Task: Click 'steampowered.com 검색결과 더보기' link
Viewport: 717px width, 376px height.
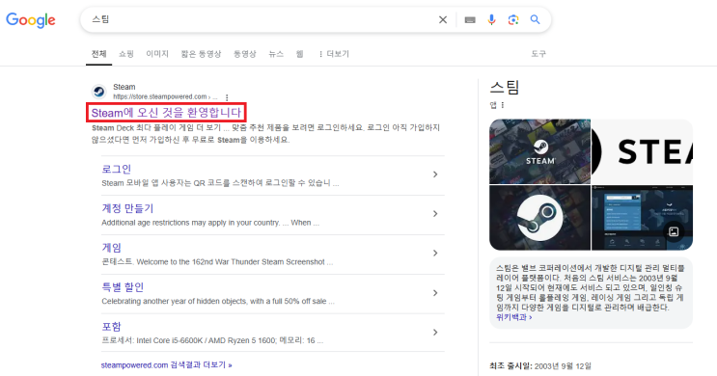Action: click(x=166, y=365)
